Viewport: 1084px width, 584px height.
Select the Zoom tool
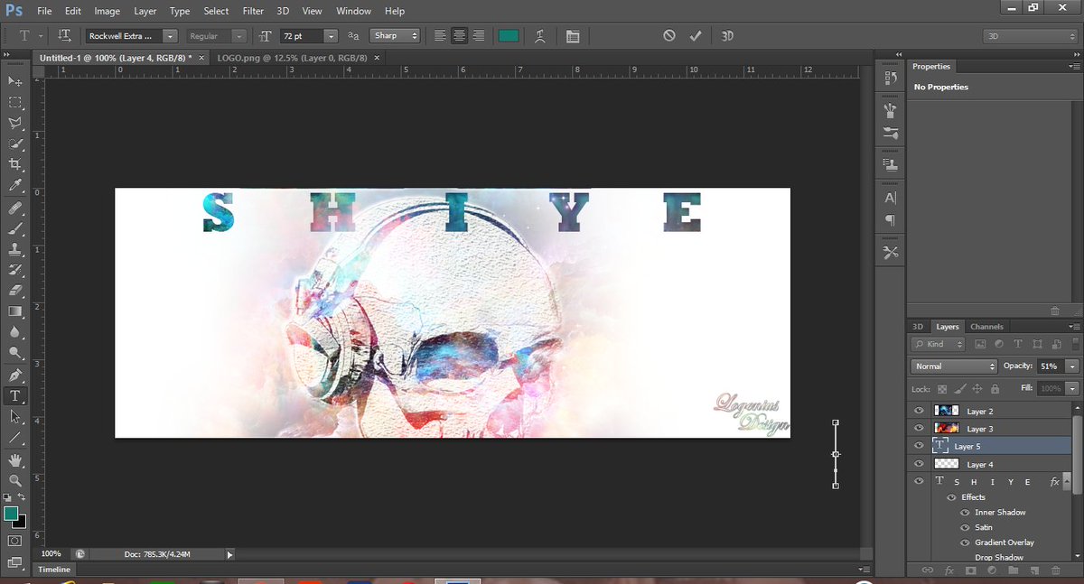tap(15, 481)
